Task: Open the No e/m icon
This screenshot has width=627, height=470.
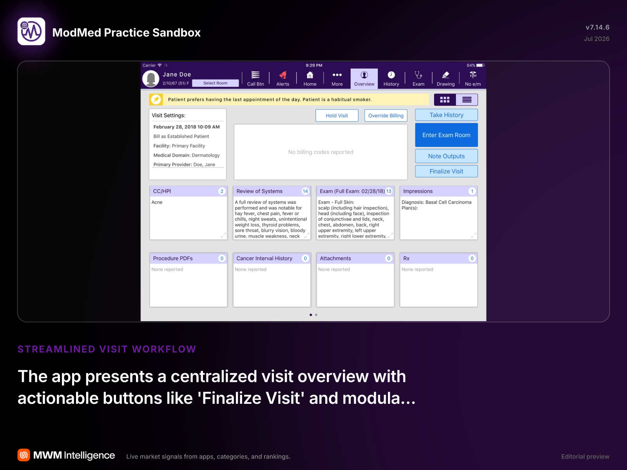Action: (x=473, y=78)
